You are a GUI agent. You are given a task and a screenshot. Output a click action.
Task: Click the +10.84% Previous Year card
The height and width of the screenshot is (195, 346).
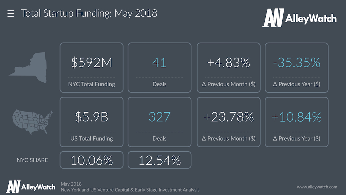[297, 122]
